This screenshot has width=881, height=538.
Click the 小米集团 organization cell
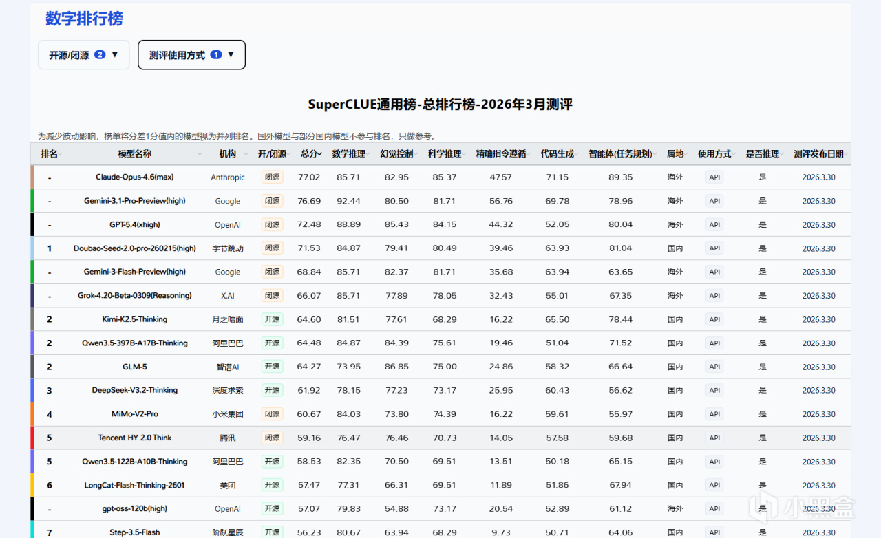228,414
